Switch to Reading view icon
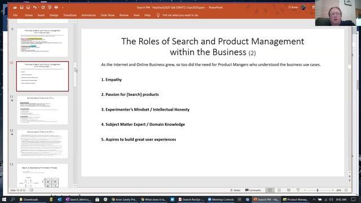The width and height of the screenshot is (361, 203). point(288,191)
